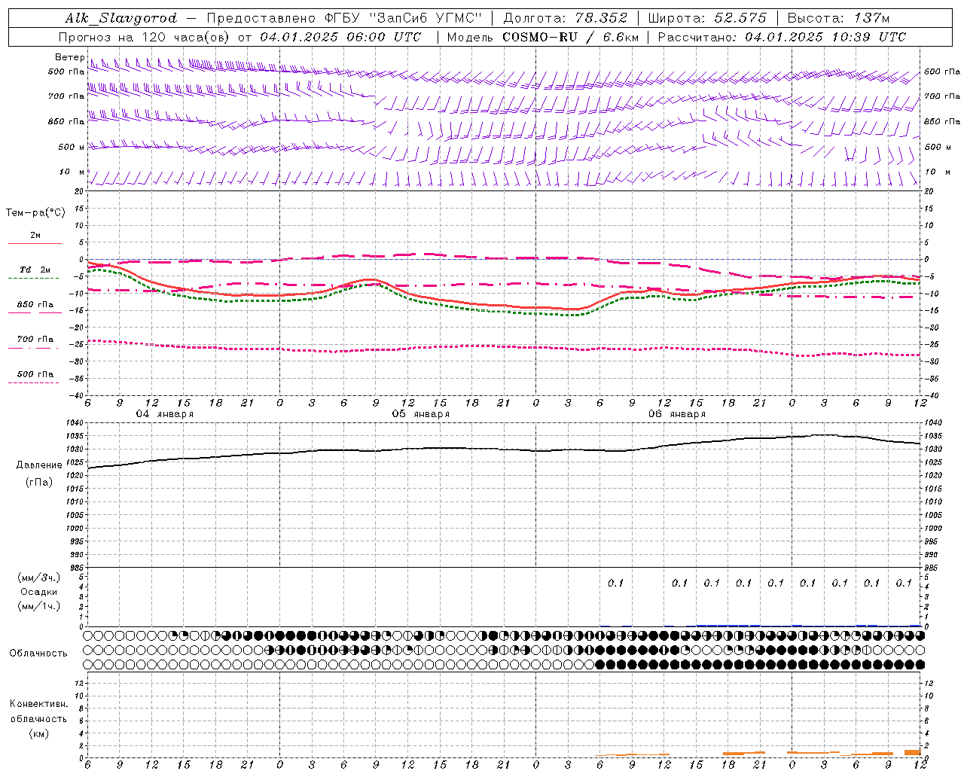This screenshot has height=771, width=964.
Task: Click the date label 04 января
Action: (x=164, y=414)
